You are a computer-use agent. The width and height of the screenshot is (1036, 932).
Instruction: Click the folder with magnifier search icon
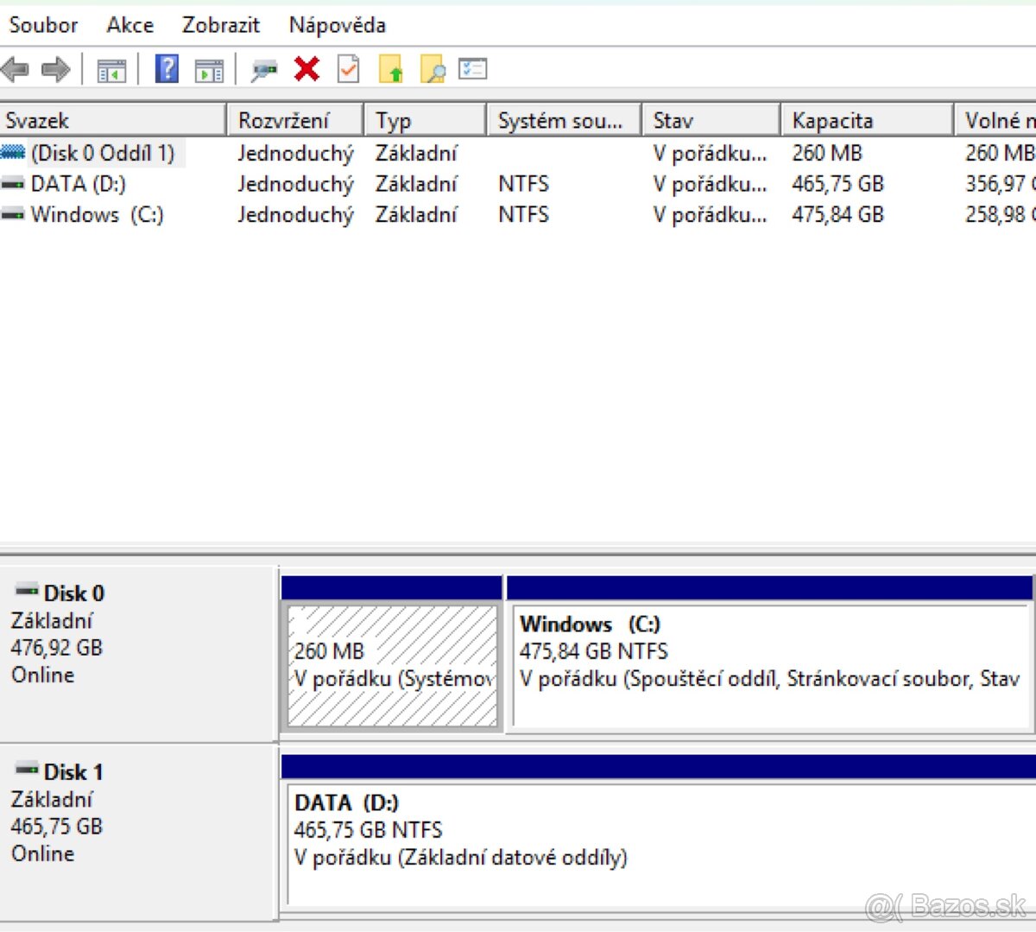click(x=432, y=69)
